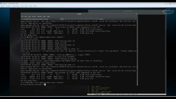The height and width of the screenshot is (99, 176).
Task: Click the 'PXE booting node (1)' line
Action: 48,45
